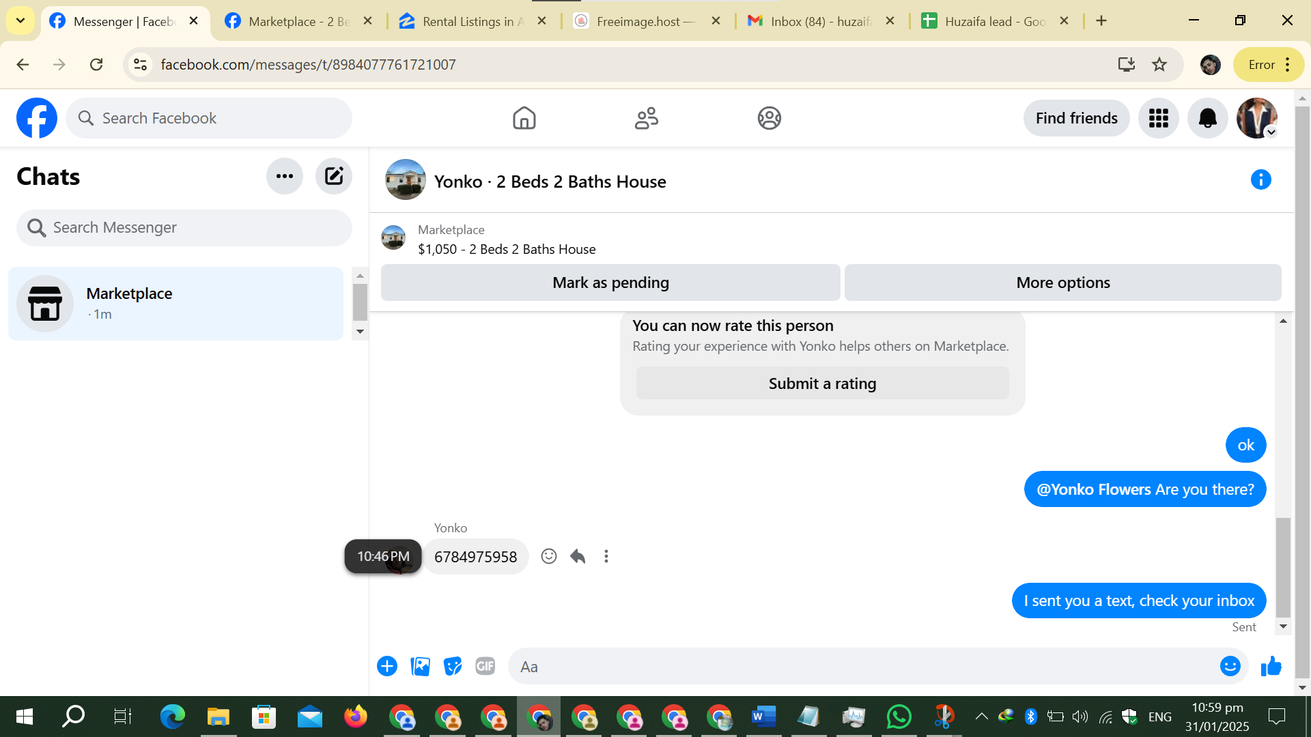The width and height of the screenshot is (1311, 737).
Task: Click the address bar URL
Action: pos(308,64)
